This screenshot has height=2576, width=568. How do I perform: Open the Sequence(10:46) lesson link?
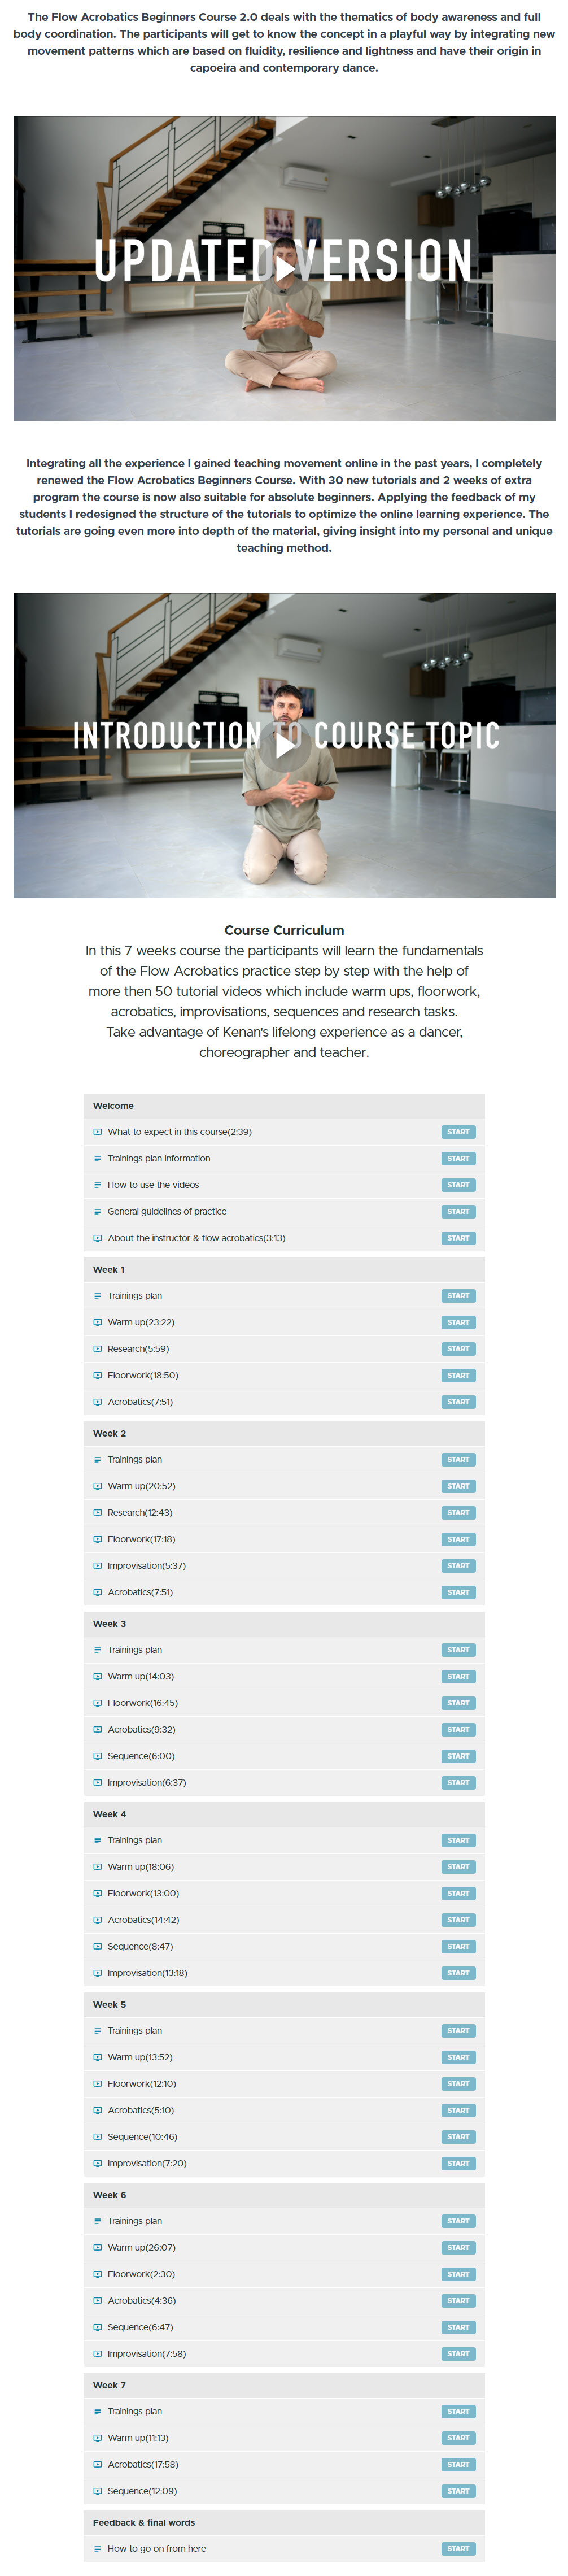click(142, 2137)
